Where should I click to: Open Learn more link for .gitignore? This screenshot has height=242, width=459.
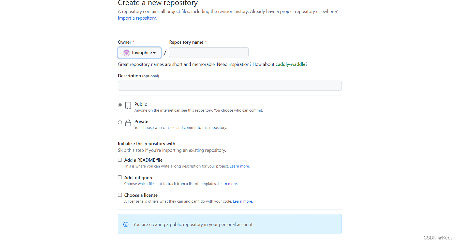tap(227, 184)
